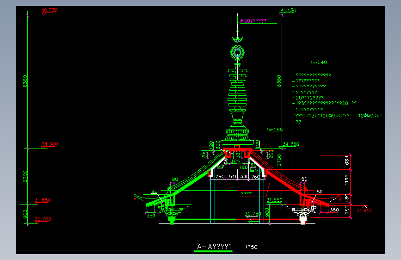
Task: Click the 1195 vertical dimension text
Action: pos(347,180)
